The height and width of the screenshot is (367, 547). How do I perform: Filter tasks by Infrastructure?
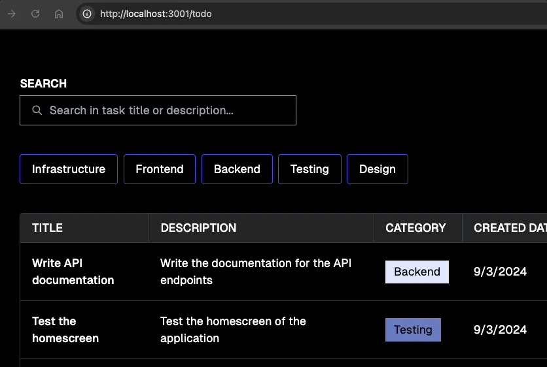point(69,169)
